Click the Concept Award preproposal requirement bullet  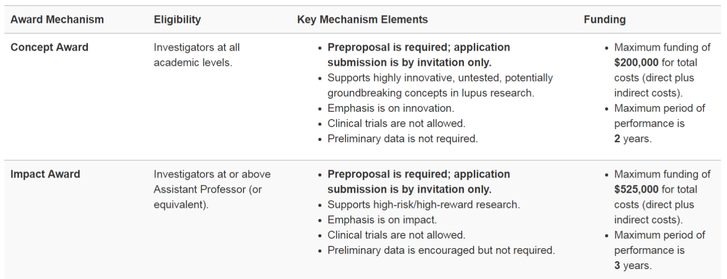coord(418,55)
